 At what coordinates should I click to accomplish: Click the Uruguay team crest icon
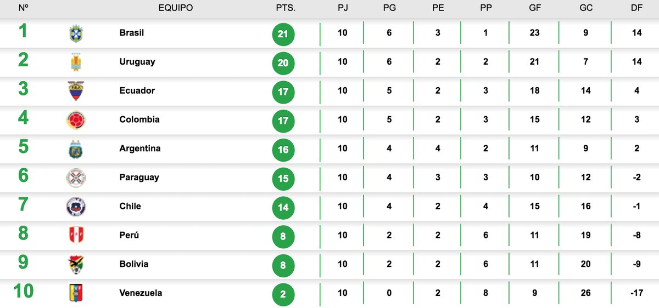pos(76,62)
